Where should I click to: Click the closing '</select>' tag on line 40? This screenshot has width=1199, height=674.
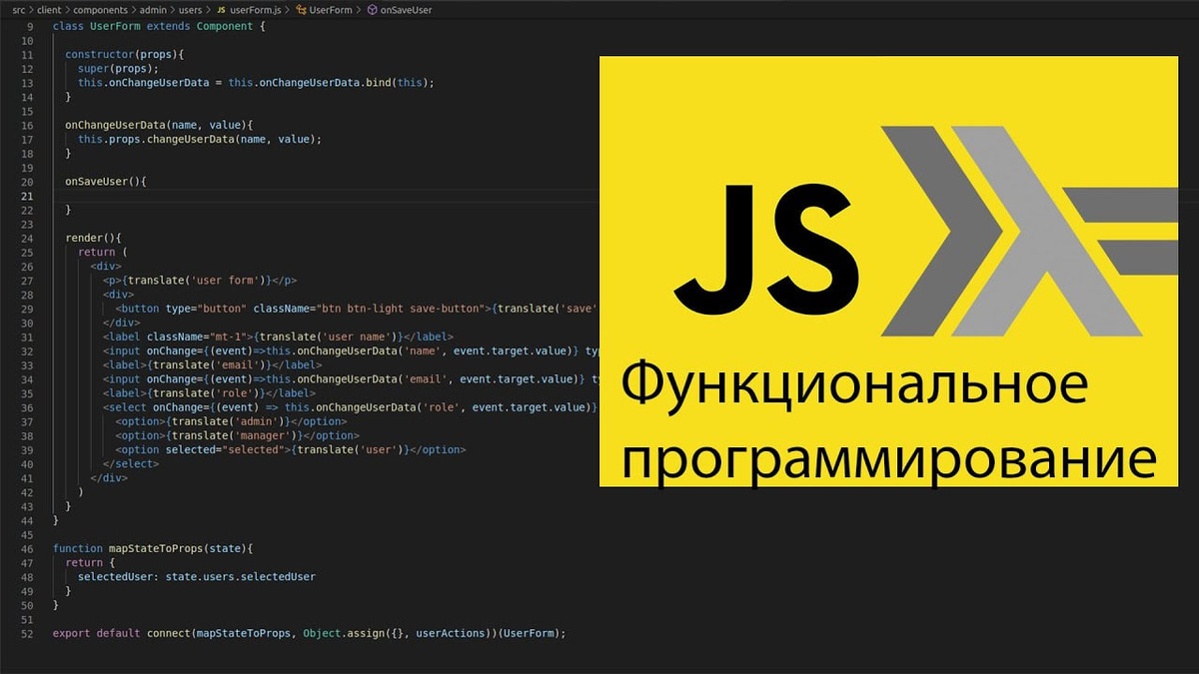click(131, 463)
